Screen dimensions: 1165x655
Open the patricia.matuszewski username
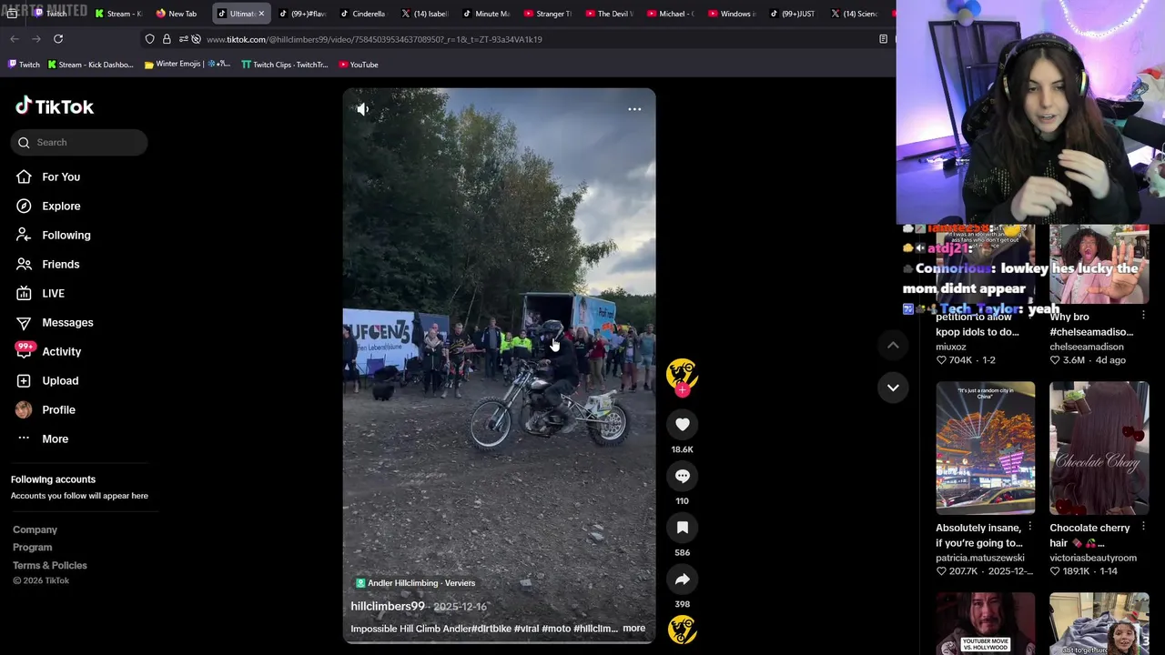coord(980,558)
